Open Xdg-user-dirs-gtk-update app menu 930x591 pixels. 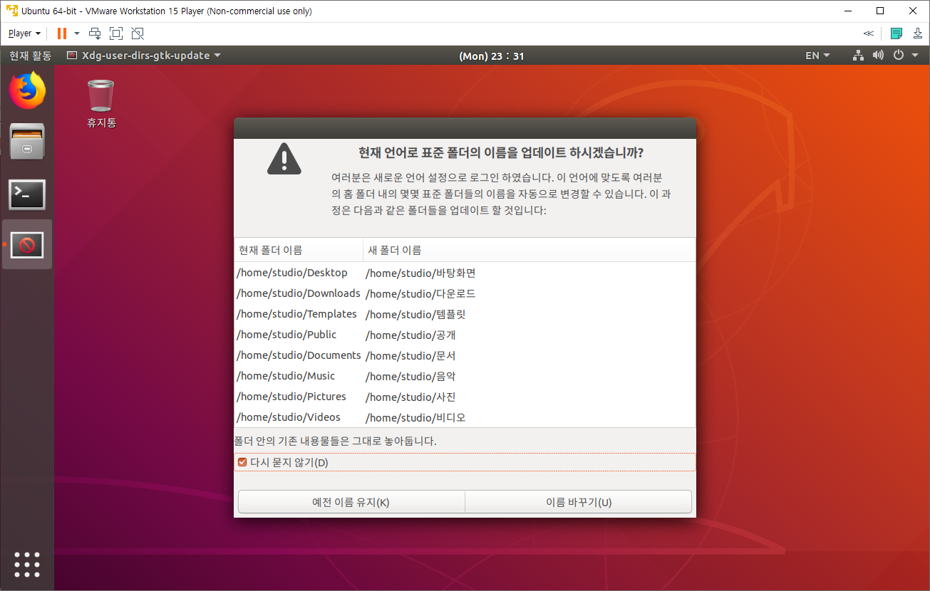[143, 56]
